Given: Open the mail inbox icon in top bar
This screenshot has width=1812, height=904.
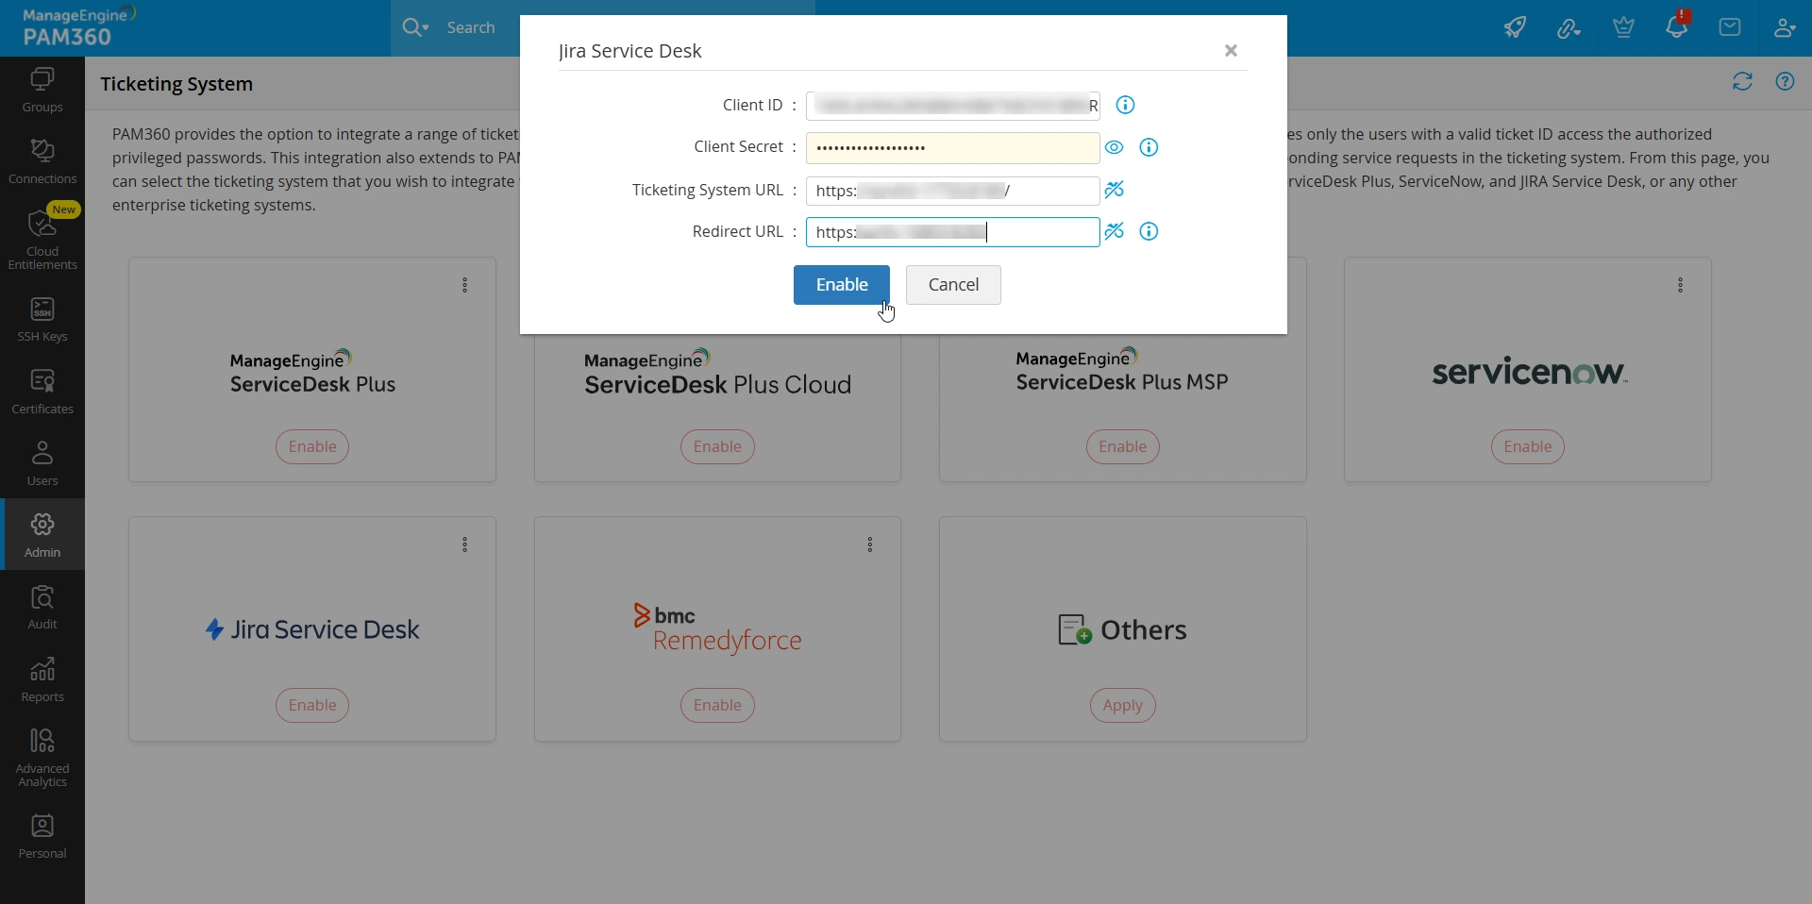Looking at the screenshot, I should click(1730, 26).
